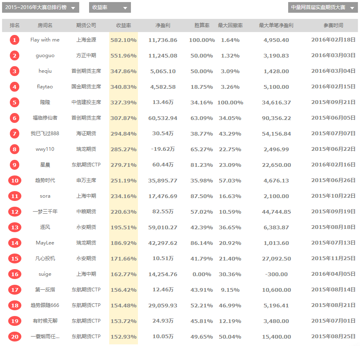Click the red rank 13 badge
Image resolution: width=360 pixels, height=346 pixels.
click(x=15, y=227)
